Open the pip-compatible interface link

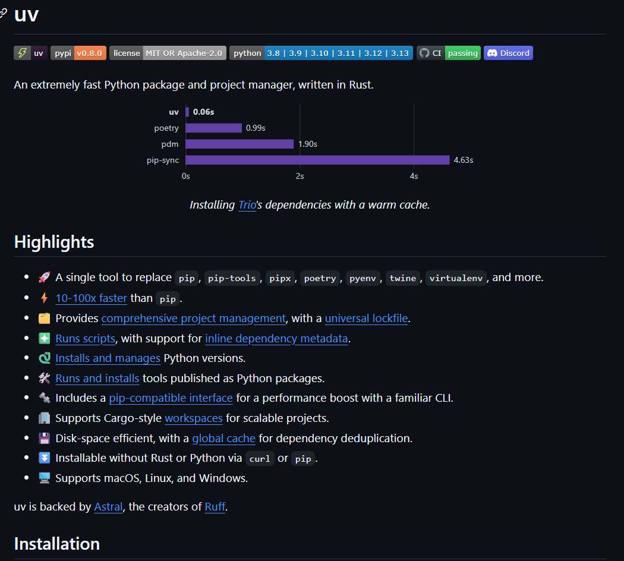click(171, 398)
